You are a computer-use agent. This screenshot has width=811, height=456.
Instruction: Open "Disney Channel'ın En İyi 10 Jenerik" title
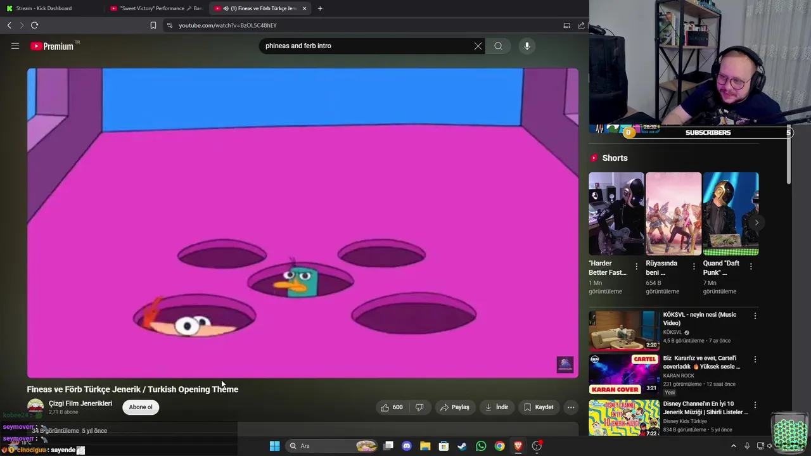click(x=705, y=408)
